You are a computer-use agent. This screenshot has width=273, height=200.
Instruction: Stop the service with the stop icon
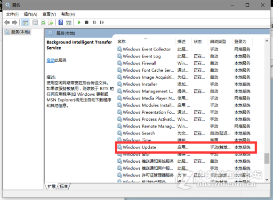point(87,22)
